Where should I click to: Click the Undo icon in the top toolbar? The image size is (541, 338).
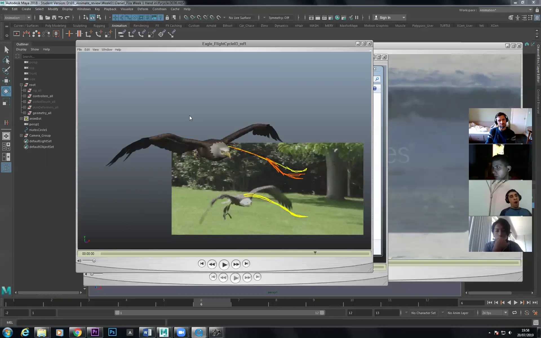click(60, 17)
